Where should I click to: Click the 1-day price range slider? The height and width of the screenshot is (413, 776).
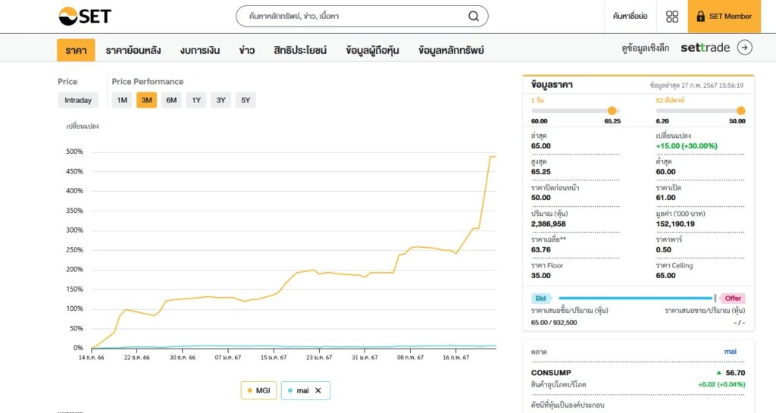(576, 111)
